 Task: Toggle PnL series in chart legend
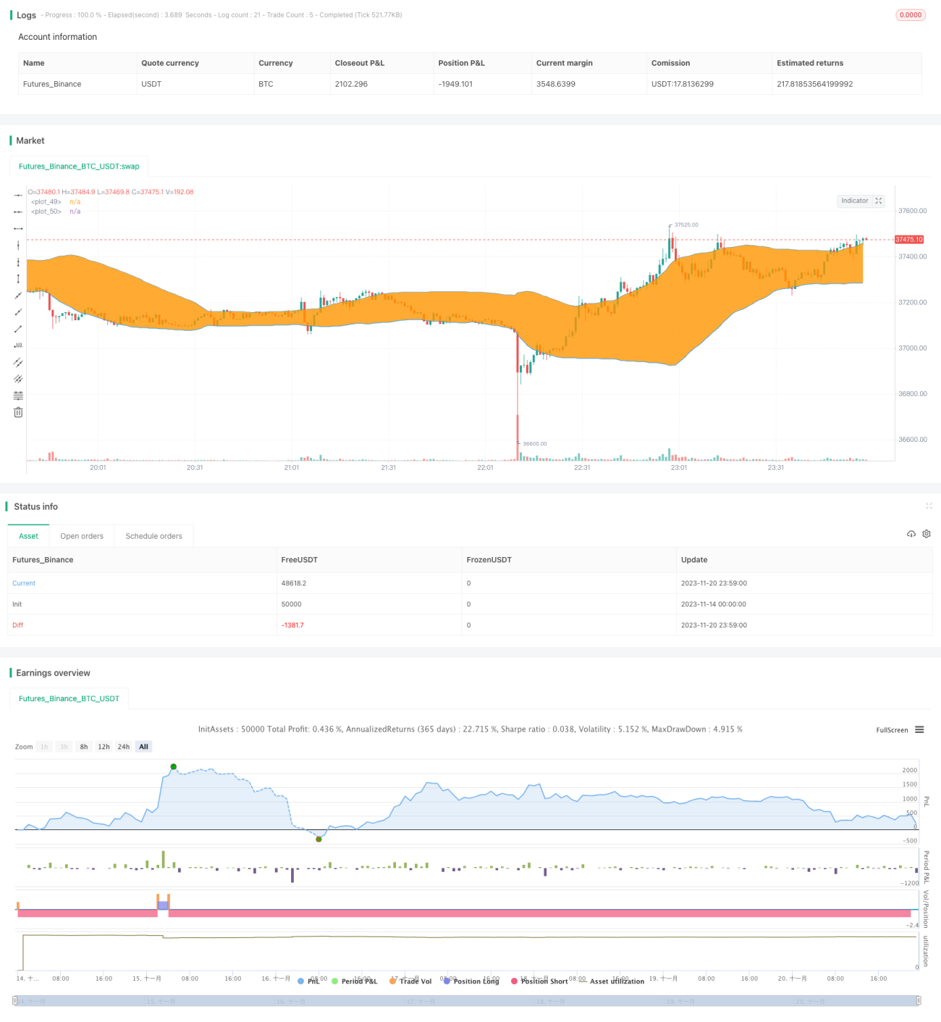tap(309, 981)
